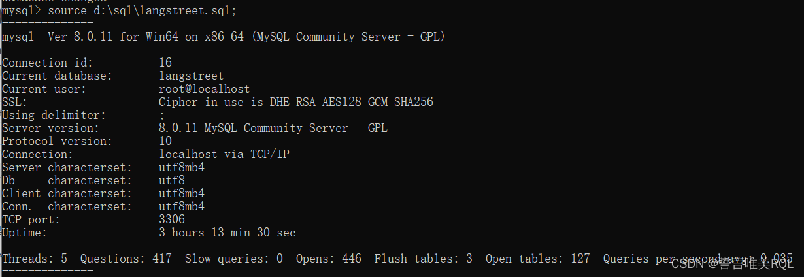The height and width of the screenshot is (277, 804).
Task: Click the Client characterset label
Action: pos(67,193)
